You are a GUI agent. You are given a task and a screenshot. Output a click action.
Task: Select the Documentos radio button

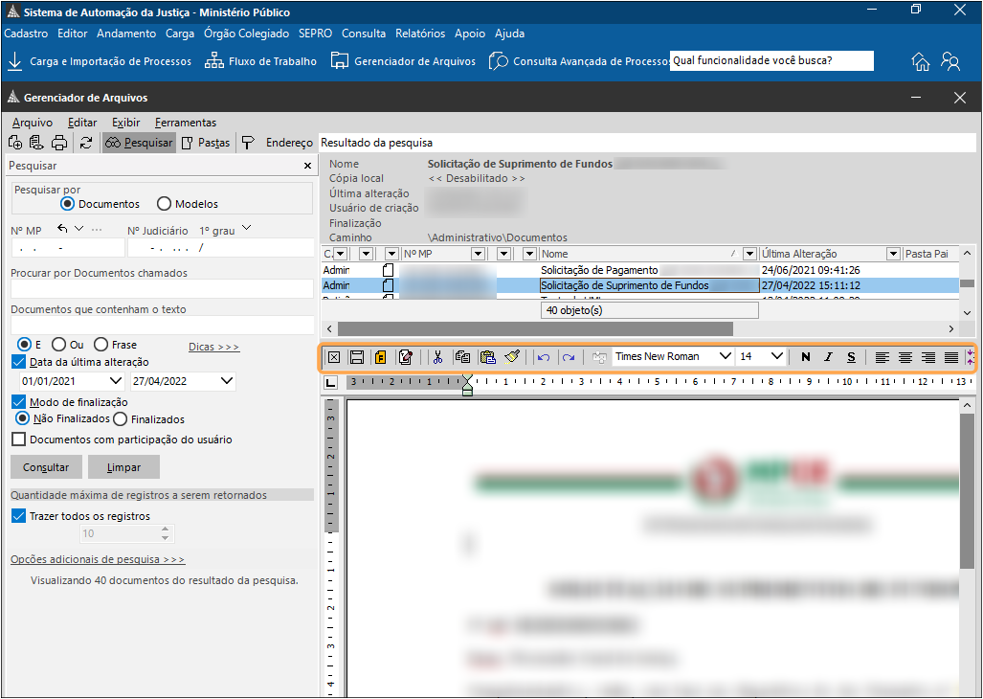(68, 204)
